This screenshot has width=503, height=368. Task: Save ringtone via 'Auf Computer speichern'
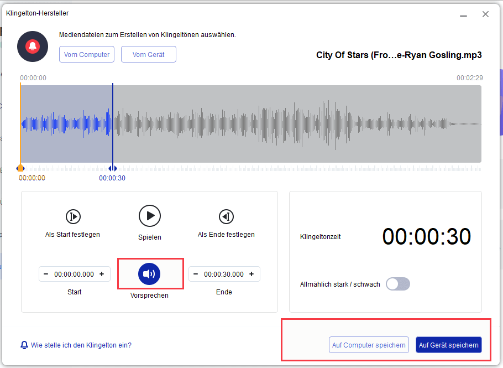(x=369, y=345)
